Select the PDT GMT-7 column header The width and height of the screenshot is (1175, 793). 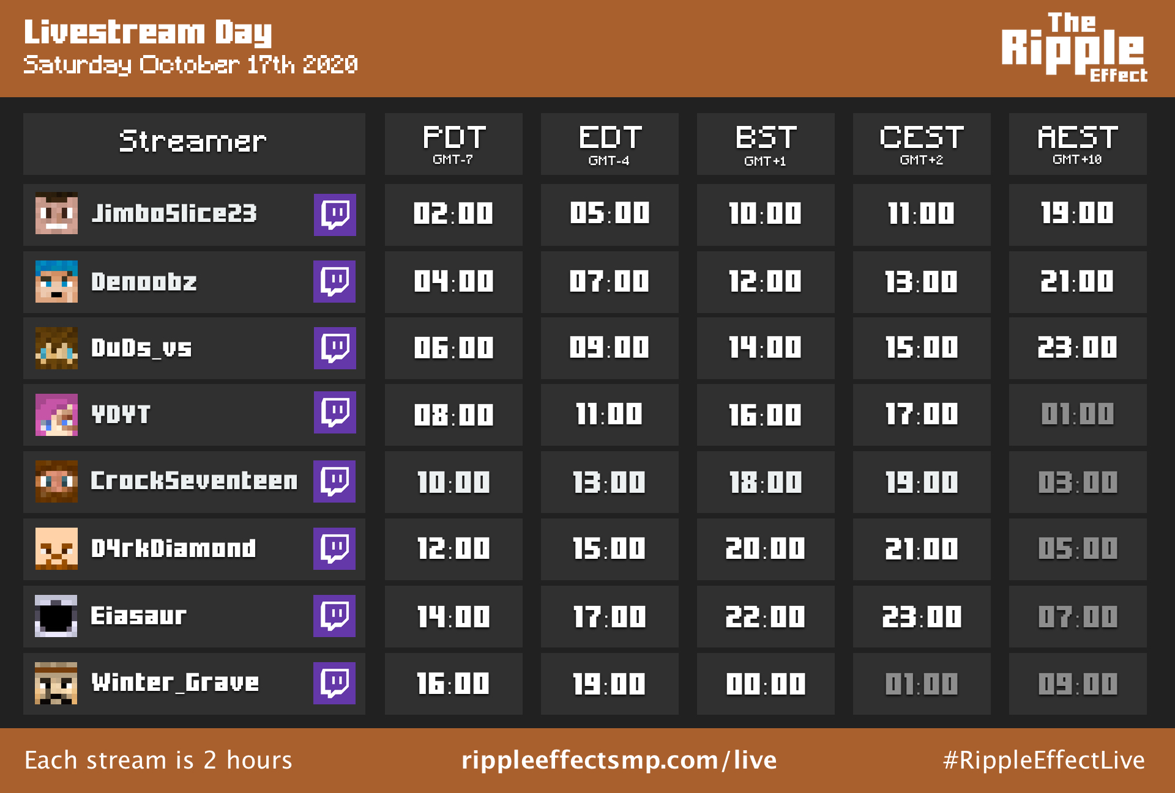point(453,144)
